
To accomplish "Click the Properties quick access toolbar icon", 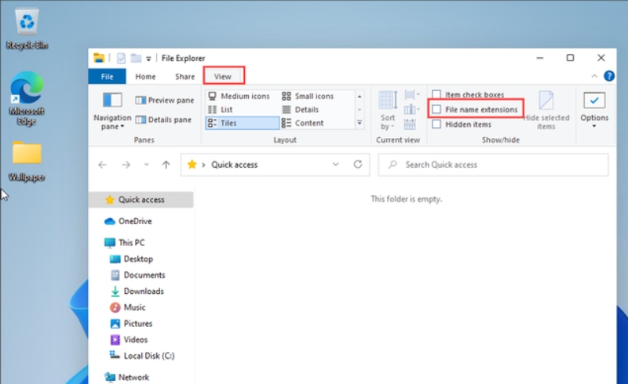I will pos(121,59).
